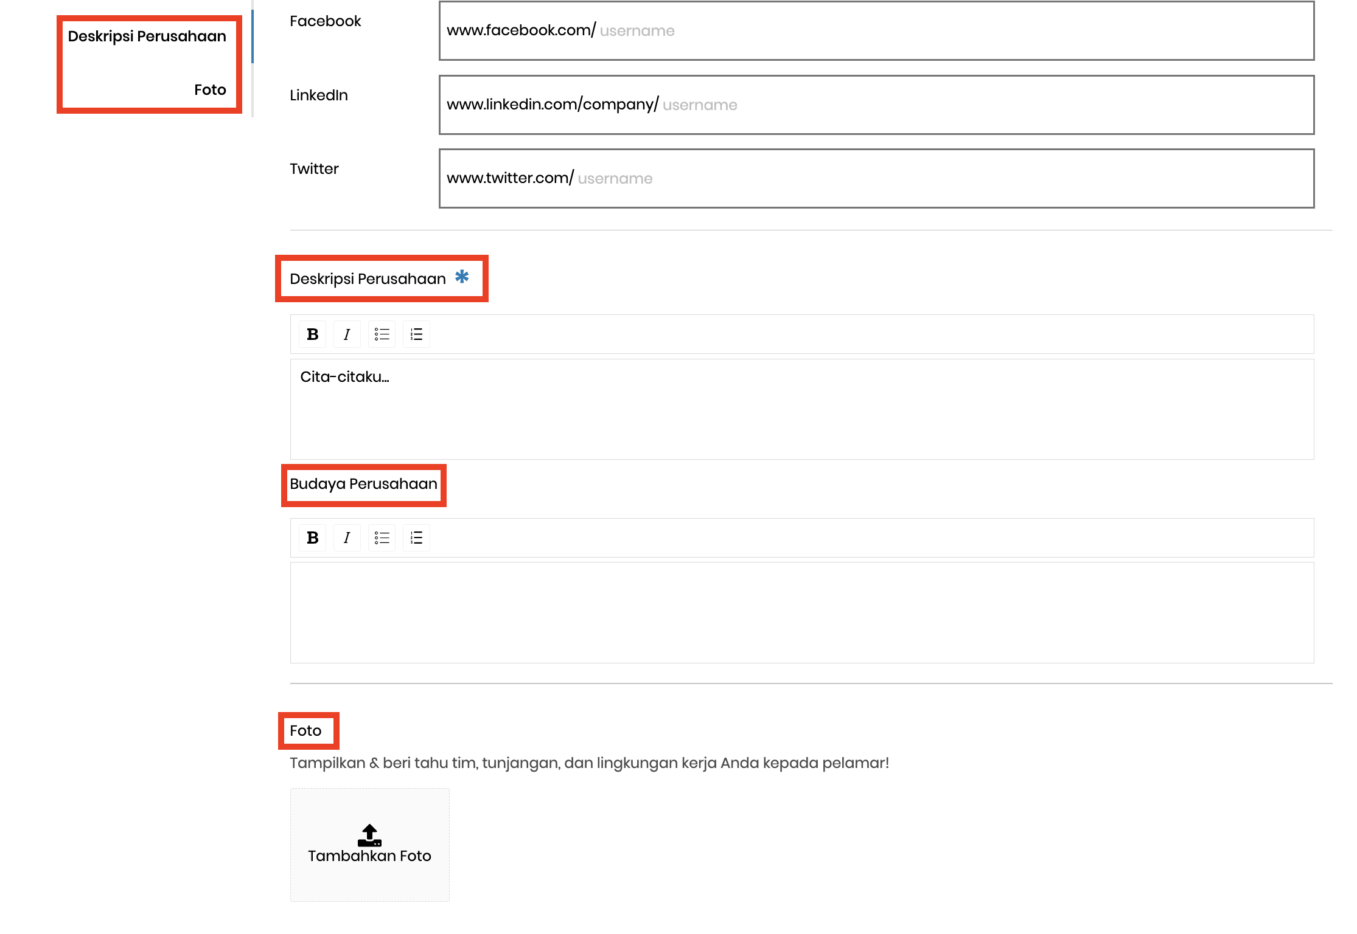The image size is (1357, 934).
Task: Click the Facebook username input field
Action: pyautogui.click(x=669, y=30)
